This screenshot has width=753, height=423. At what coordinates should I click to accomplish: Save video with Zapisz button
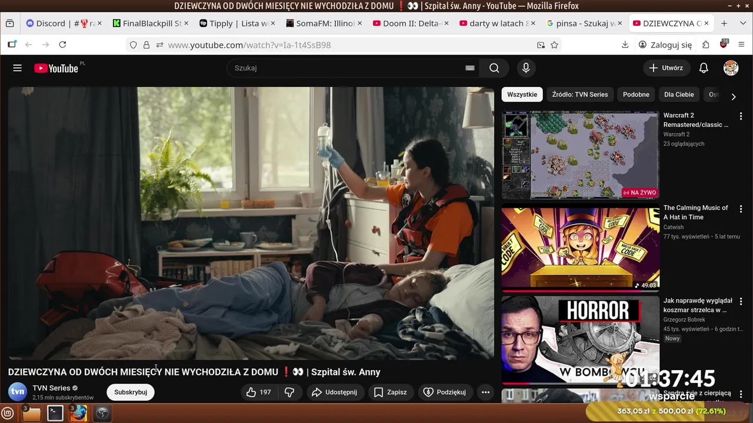point(391,392)
